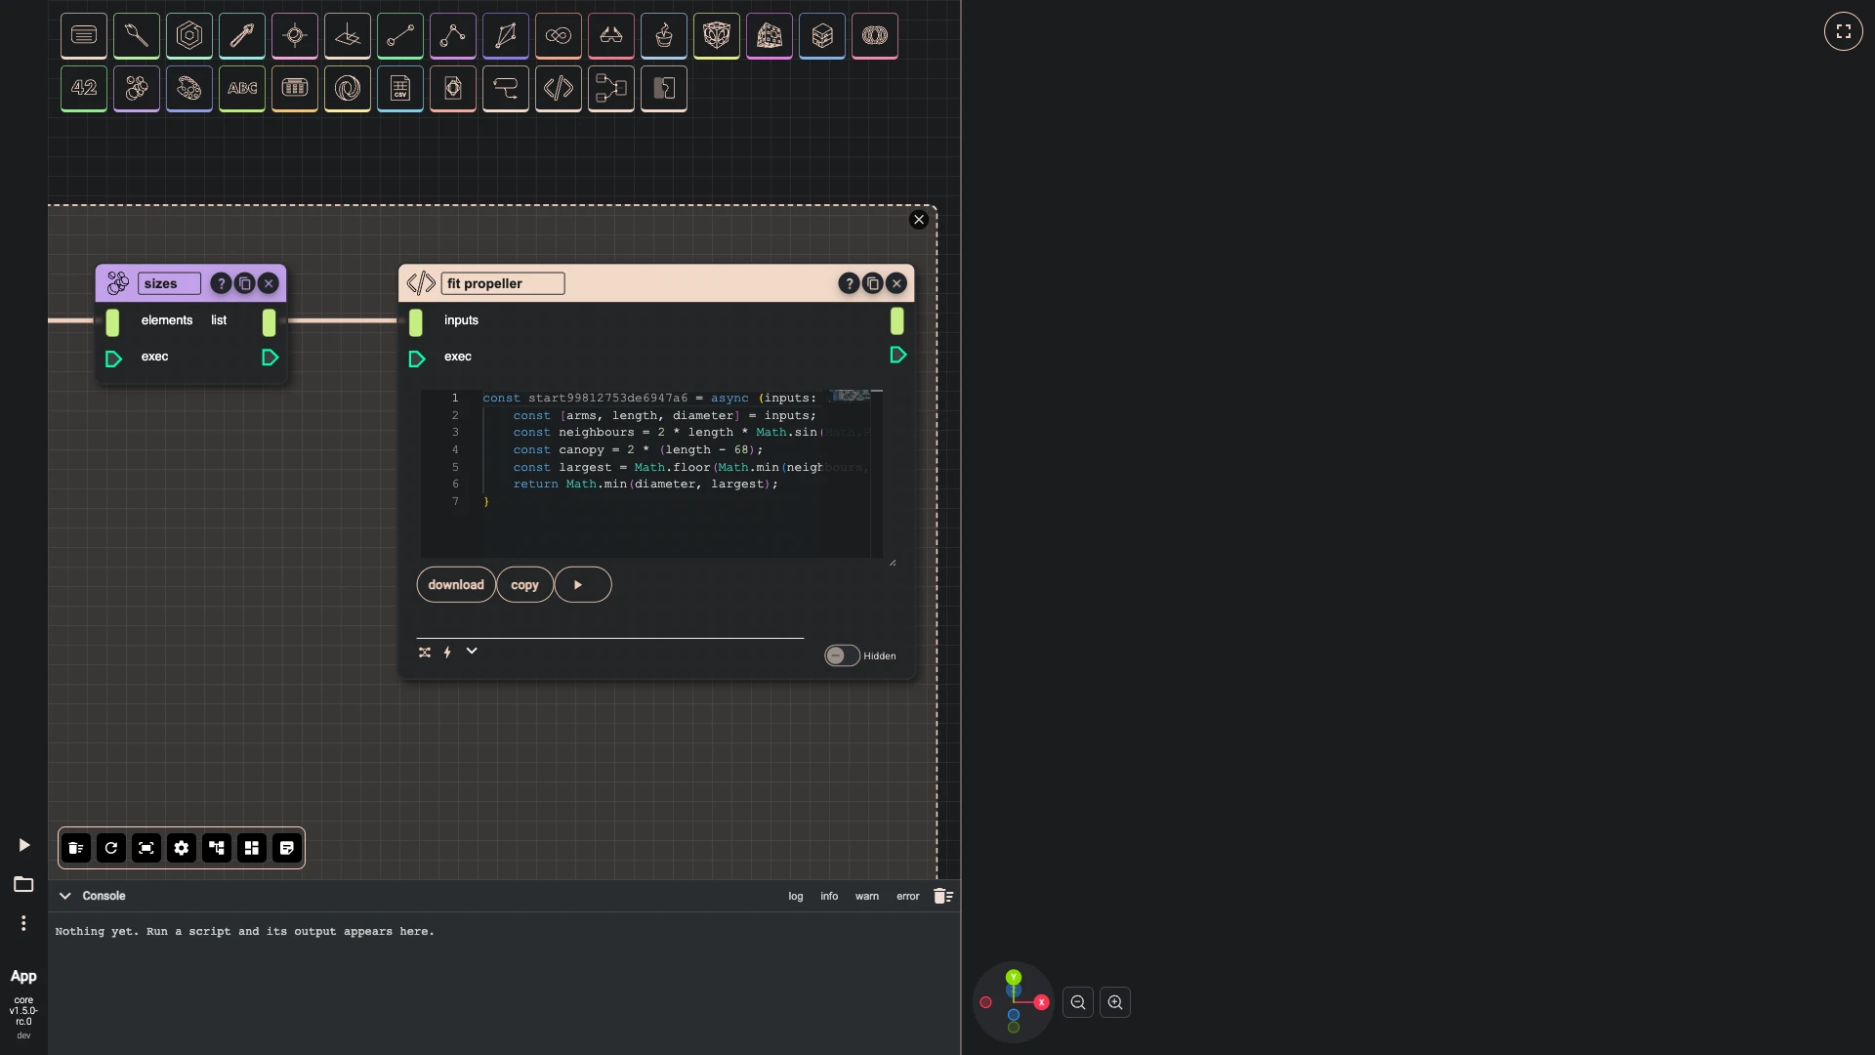Toggle the Hidden switch on fit propeller node
The height and width of the screenshot is (1055, 1875).
(x=842, y=655)
